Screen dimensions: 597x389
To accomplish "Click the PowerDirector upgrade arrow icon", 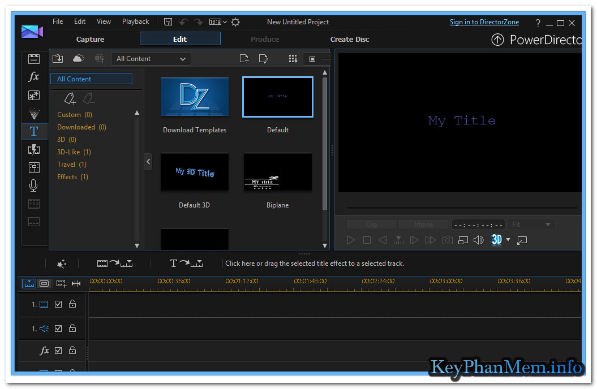I will coord(497,40).
